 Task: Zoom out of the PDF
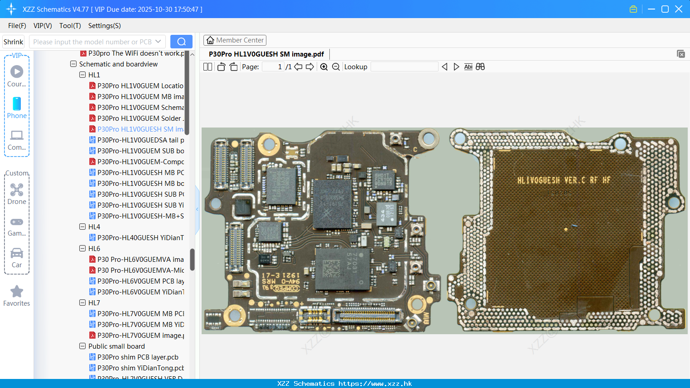[336, 67]
